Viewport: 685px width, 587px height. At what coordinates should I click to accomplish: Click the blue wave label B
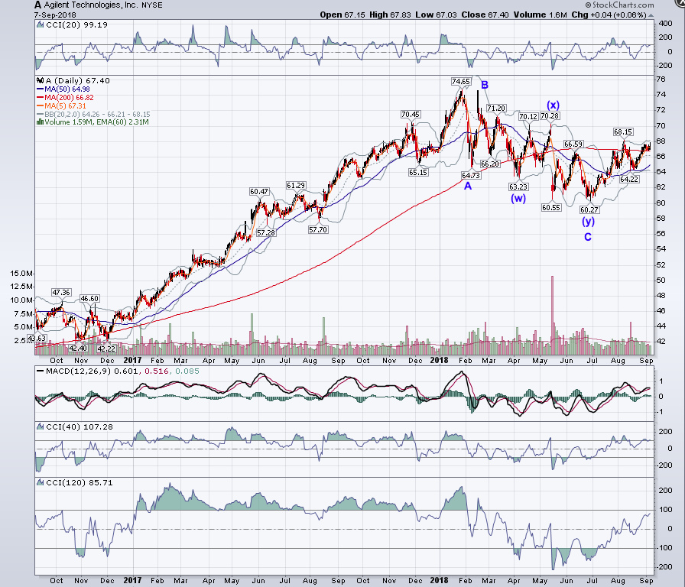coord(485,85)
